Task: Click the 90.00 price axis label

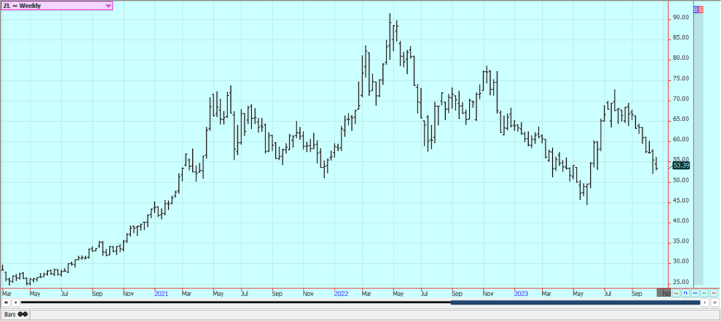Action: (x=681, y=18)
